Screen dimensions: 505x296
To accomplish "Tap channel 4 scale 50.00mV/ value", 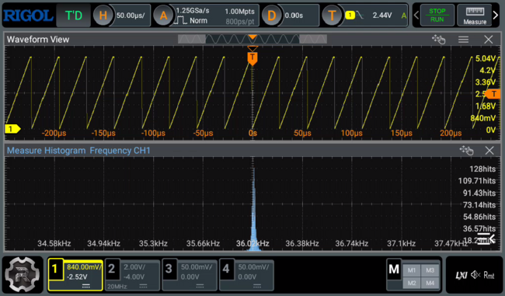I will coord(254,267).
